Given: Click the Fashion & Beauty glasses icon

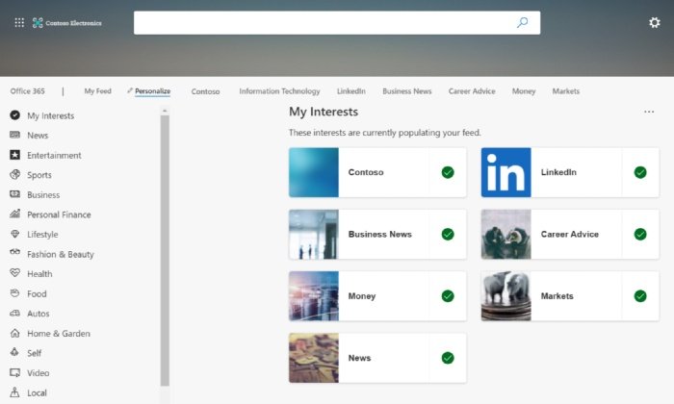Looking at the screenshot, I should [15, 252].
